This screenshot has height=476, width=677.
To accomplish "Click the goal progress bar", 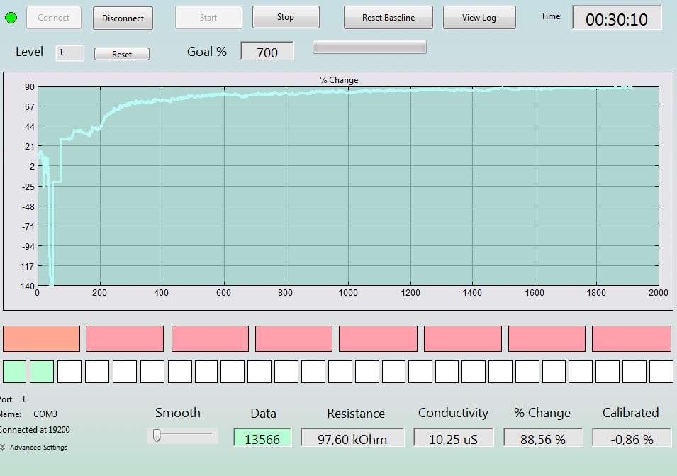I will point(369,47).
